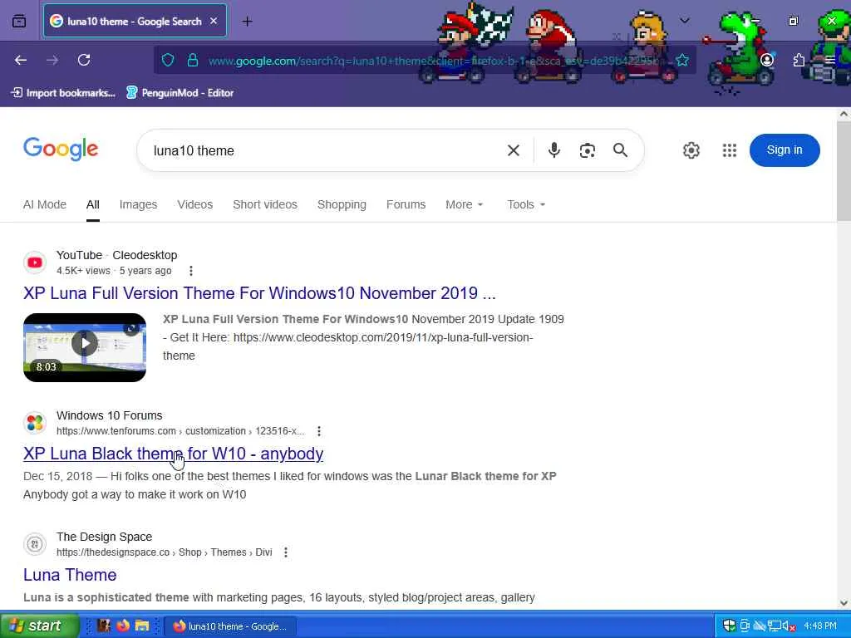The height and width of the screenshot is (638, 851).
Task: Open first quick launch icon beside Firefox
Action: coord(104,626)
